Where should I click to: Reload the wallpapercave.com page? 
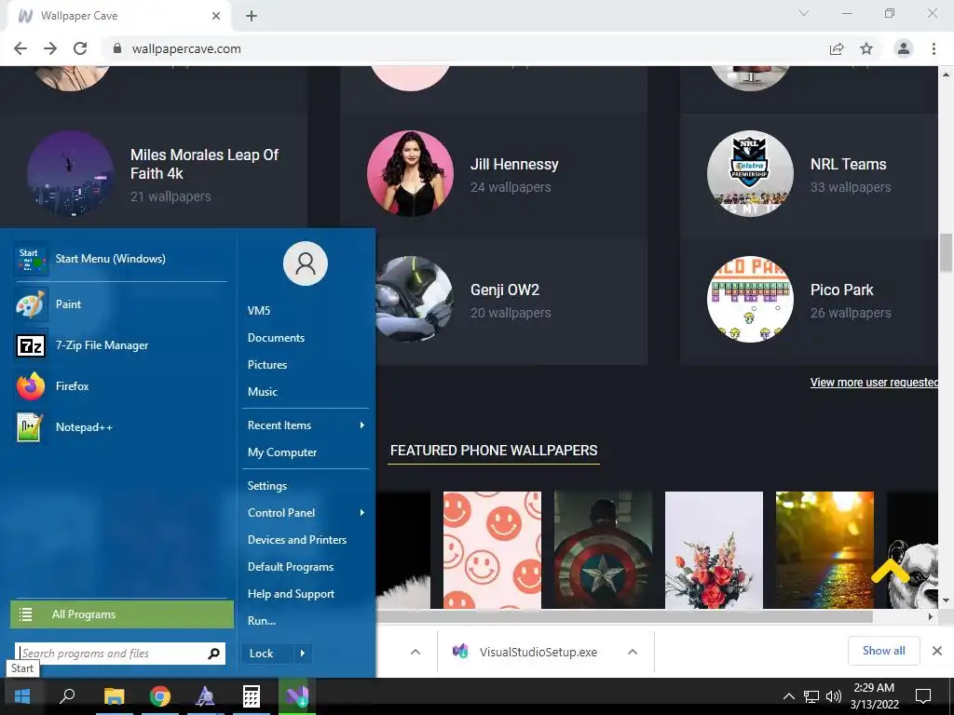[80, 48]
